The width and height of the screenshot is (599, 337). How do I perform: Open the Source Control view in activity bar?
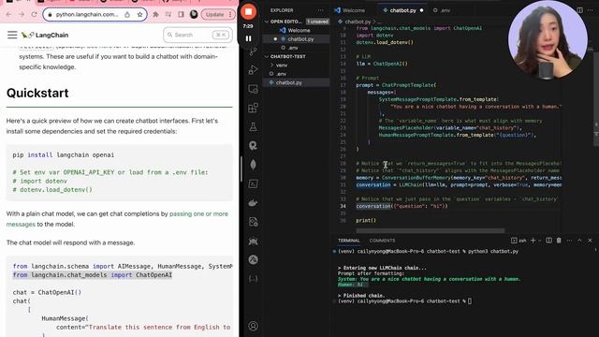(x=253, y=52)
